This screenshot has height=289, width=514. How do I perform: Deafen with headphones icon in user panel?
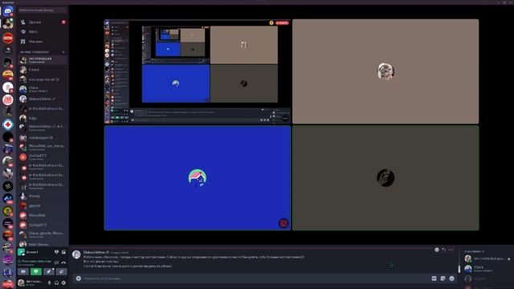coord(56,283)
